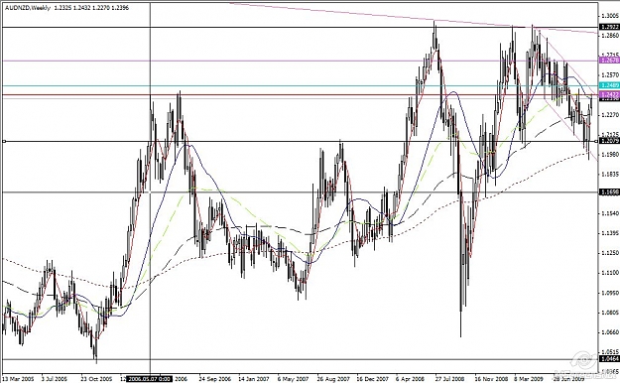Viewport: 620px width, 383px height.
Task: Click the 1.1980 price axis label
Action: pos(610,154)
